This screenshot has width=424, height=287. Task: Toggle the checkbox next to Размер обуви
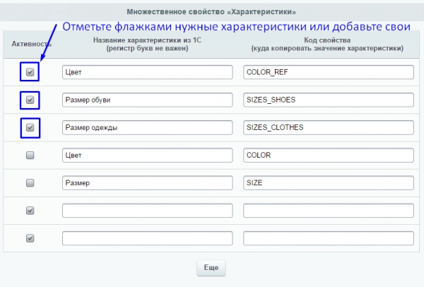point(30,100)
